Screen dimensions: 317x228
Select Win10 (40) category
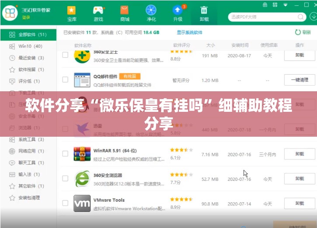(x=28, y=46)
